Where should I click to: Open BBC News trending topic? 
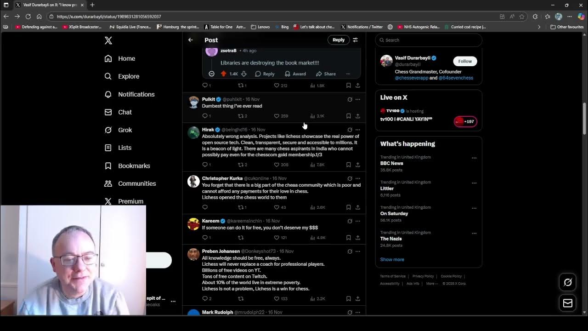coord(391,163)
